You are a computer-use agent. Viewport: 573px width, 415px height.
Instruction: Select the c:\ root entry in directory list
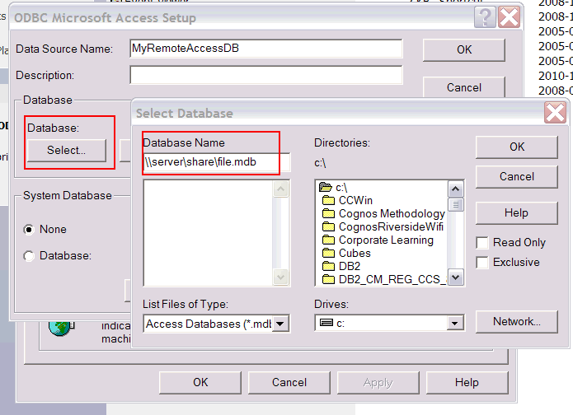point(341,187)
